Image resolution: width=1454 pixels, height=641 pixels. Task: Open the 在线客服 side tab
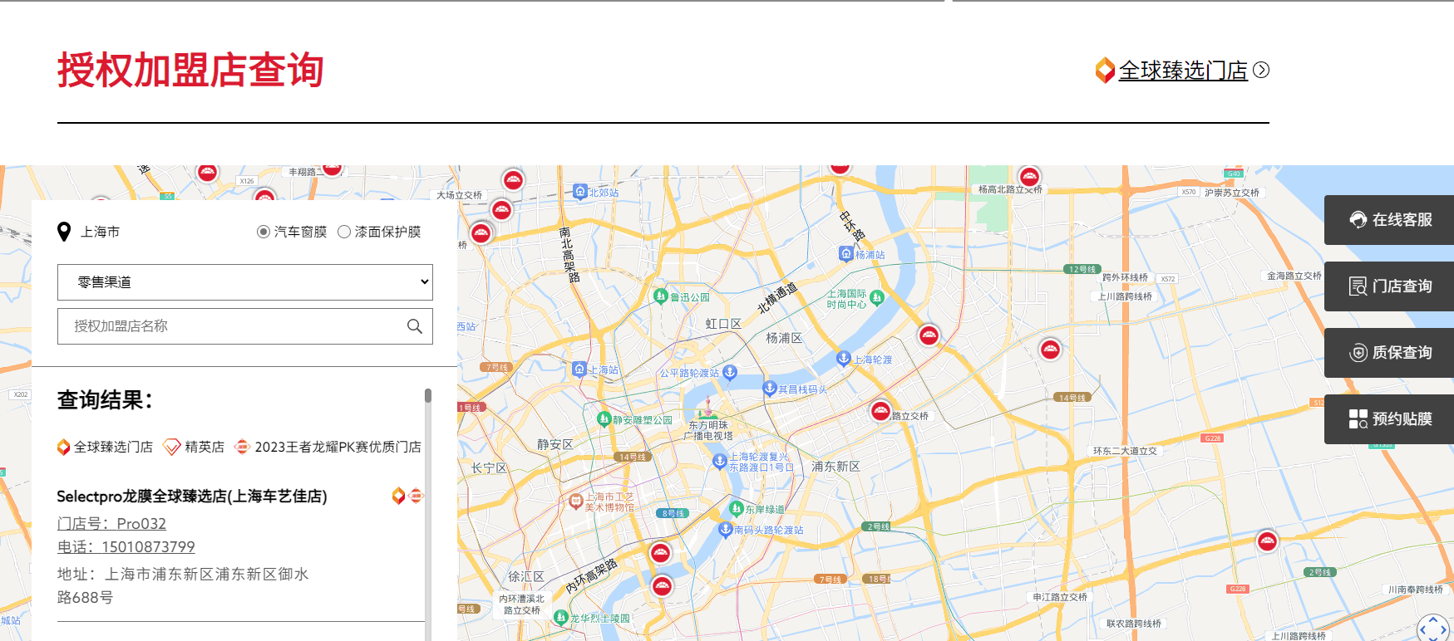tap(1389, 220)
